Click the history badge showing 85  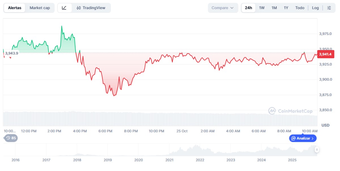coord(11,138)
